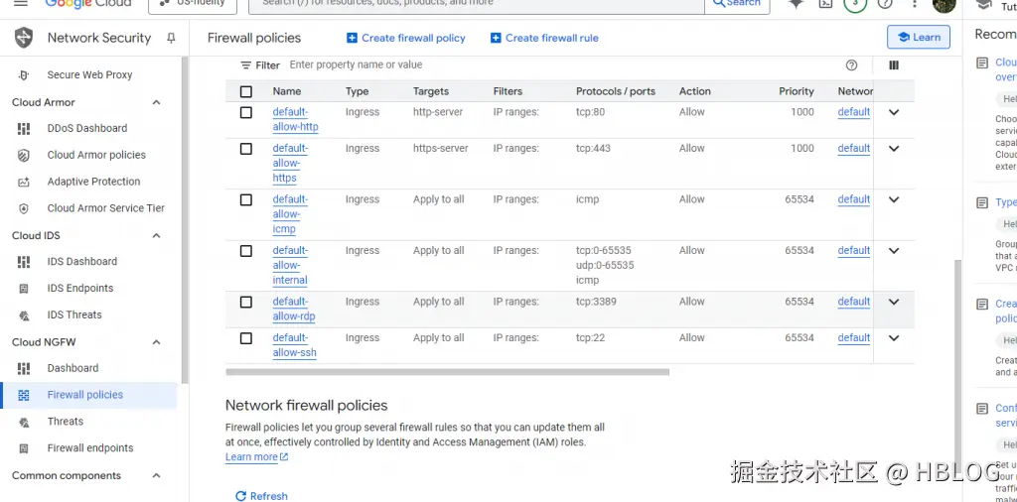Collapse the Cloud NGFW section
1017x502 pixels.
click(156, 342)
